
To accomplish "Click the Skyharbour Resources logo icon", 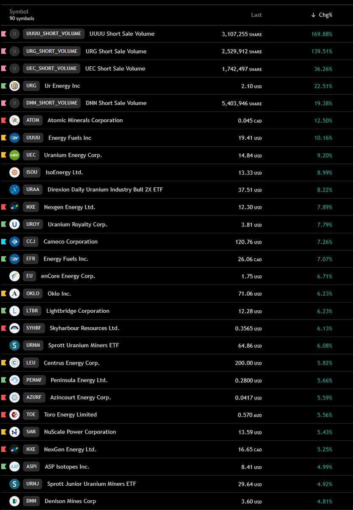I will [x=14, y=328].
